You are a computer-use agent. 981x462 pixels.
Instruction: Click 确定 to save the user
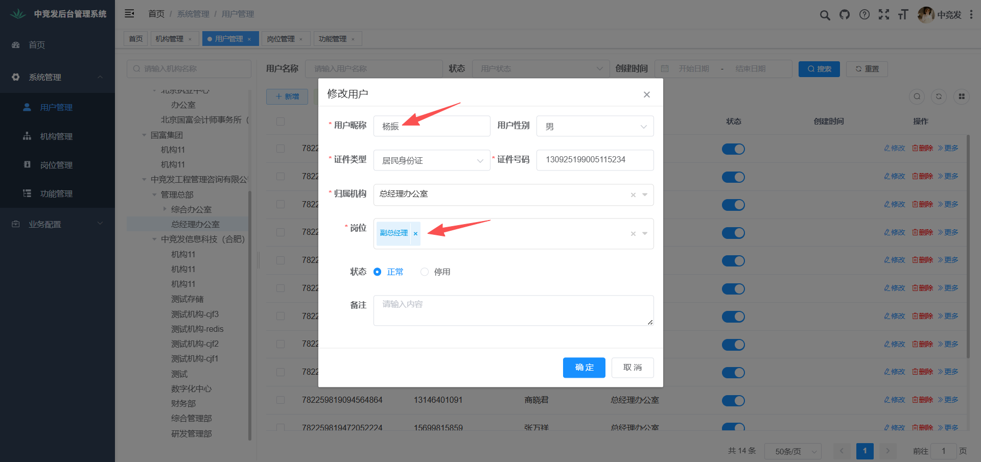tap(584, 368)
